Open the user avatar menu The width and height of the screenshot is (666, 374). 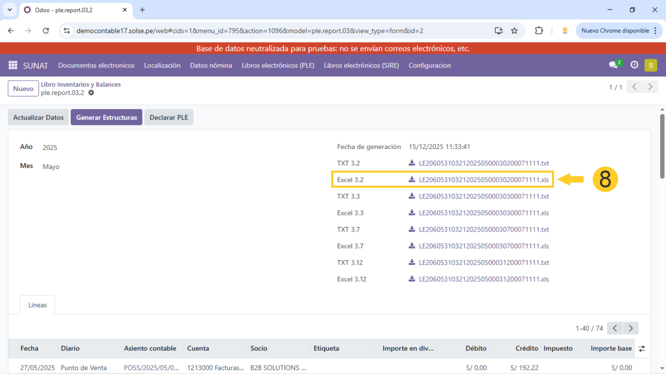click(x=650, y=65)
